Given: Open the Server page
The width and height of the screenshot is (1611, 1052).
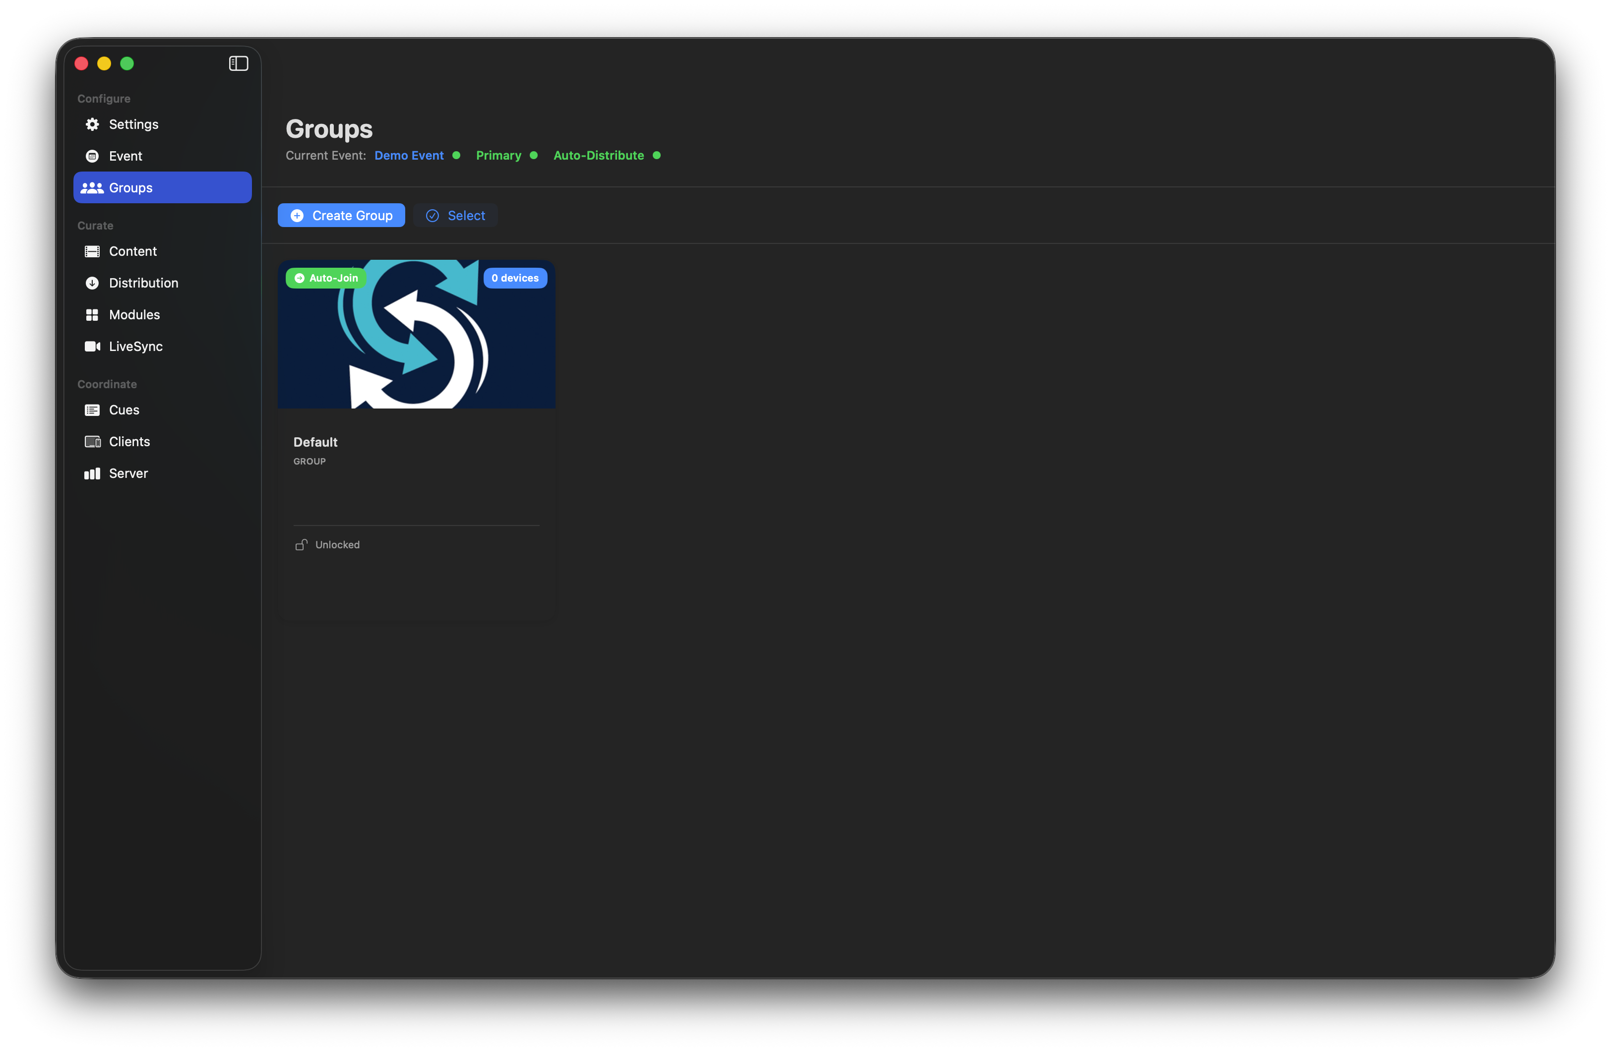Looking at the screenshot, I should coord(163,473).
